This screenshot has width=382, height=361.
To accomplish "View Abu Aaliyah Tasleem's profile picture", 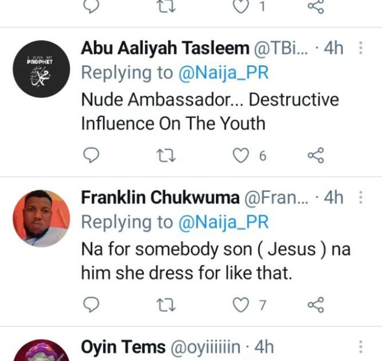I will tap(41, 69).
